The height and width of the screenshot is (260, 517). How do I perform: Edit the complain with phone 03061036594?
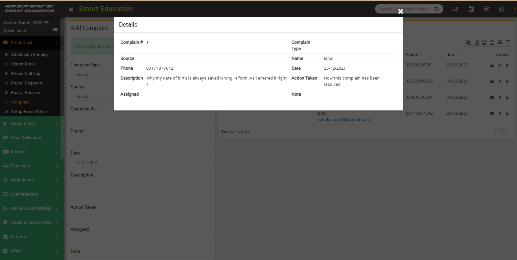point(500,98)
